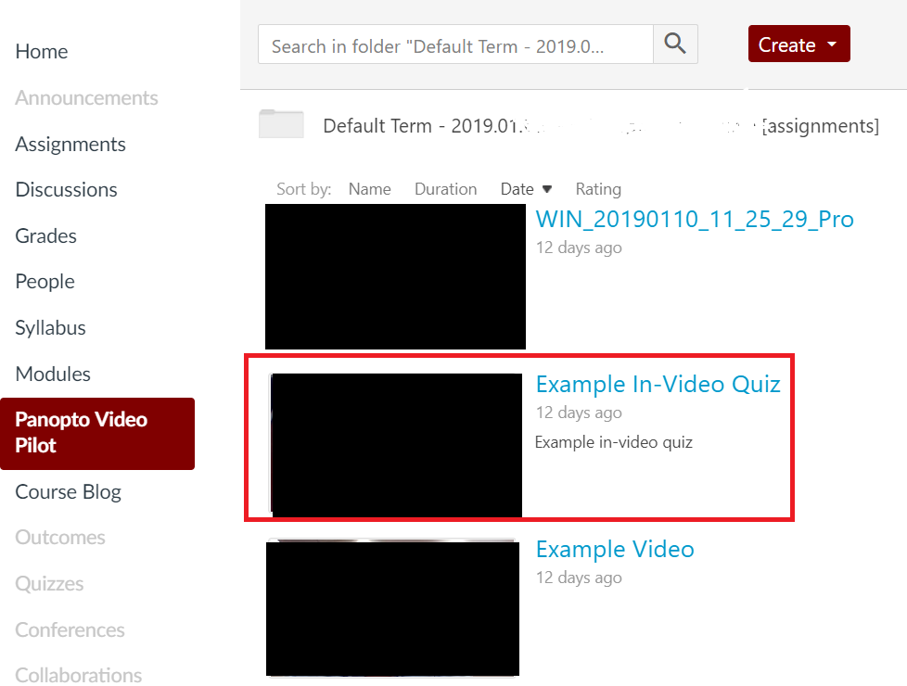Open WIN_20190110_11_25_29_Pro video link
Screen dimensions: 907x686
pos(695,220)
